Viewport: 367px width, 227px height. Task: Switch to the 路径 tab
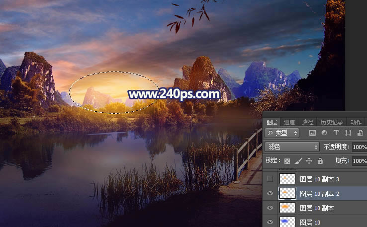tap(308, 122)
